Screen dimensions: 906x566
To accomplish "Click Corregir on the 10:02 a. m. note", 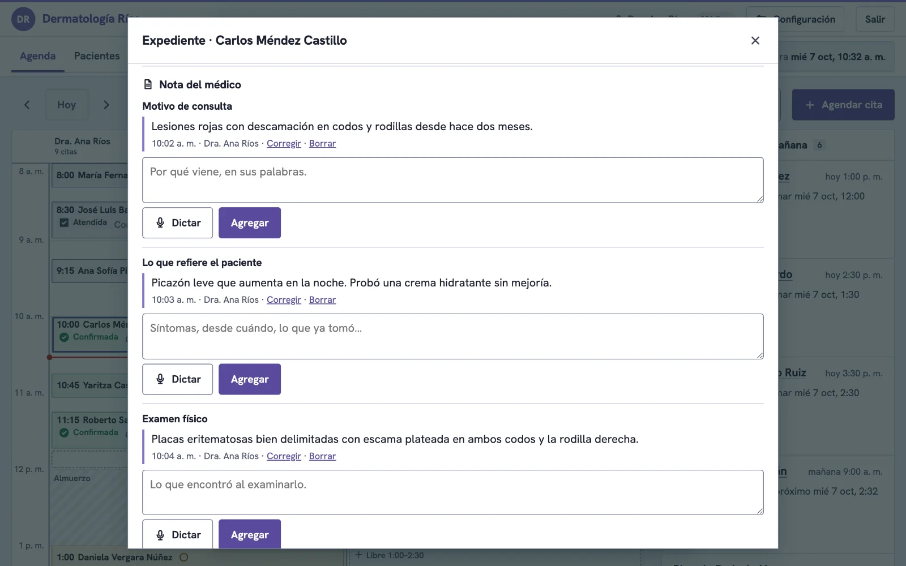I will pos(284,143).
